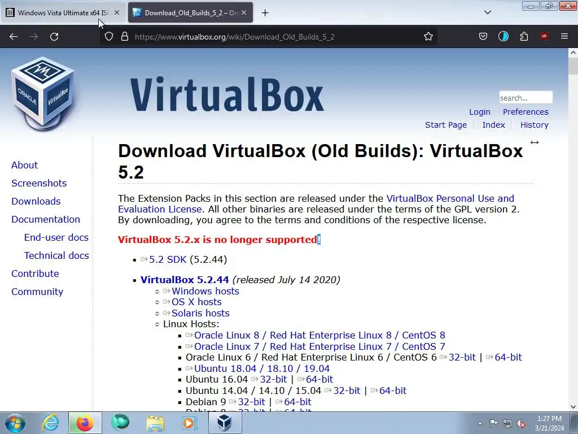Image resolution: width=578 pixels, height=434 pixels.
Task: Reload the current page
Action: pos(54,37)
